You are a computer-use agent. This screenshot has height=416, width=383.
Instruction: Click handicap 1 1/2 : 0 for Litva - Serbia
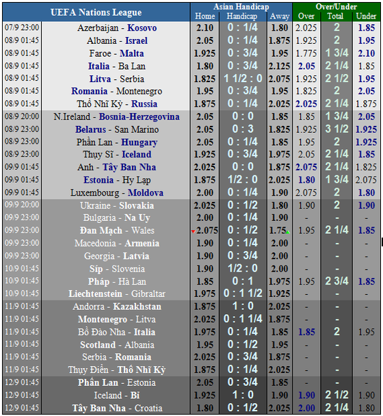pos(243,79)
